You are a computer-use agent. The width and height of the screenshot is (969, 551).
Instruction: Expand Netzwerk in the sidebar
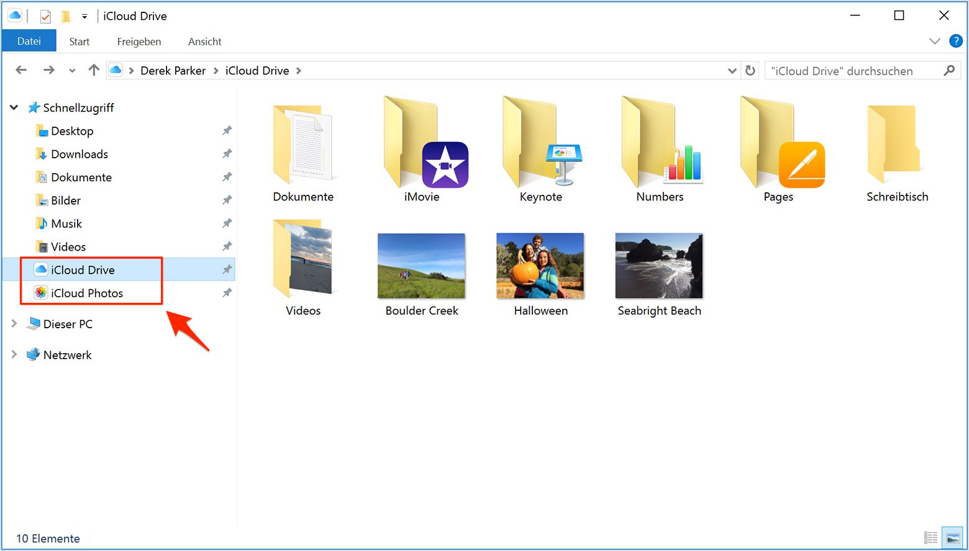tap(14, 354)
